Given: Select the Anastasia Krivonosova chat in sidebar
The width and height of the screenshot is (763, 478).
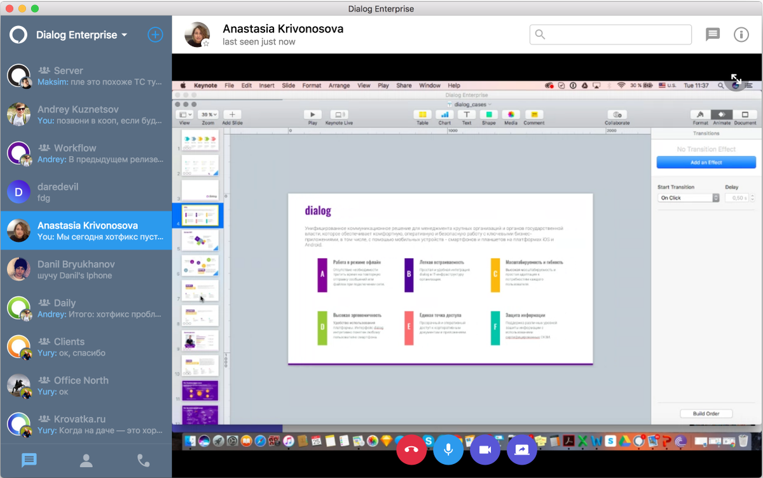Looking at the screenshot, I should 86,231.
